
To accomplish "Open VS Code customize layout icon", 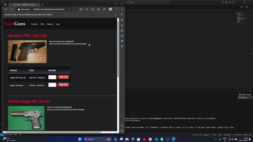I will click(233, 2).
